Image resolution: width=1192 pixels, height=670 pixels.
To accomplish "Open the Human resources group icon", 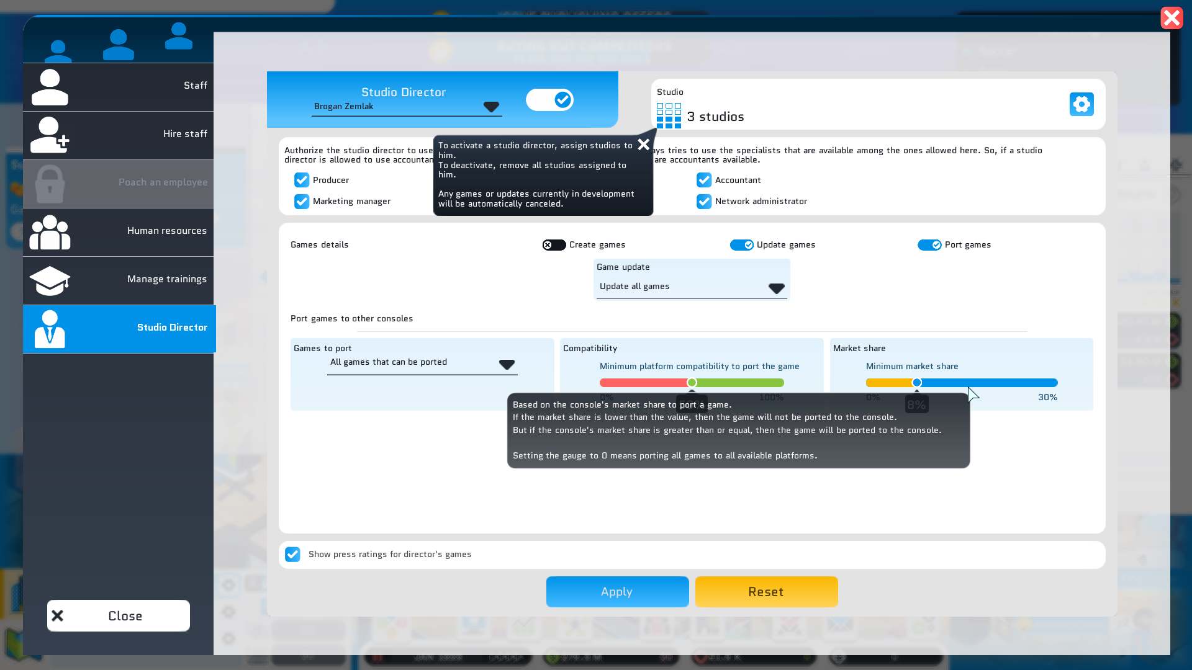I will [50, 232].
